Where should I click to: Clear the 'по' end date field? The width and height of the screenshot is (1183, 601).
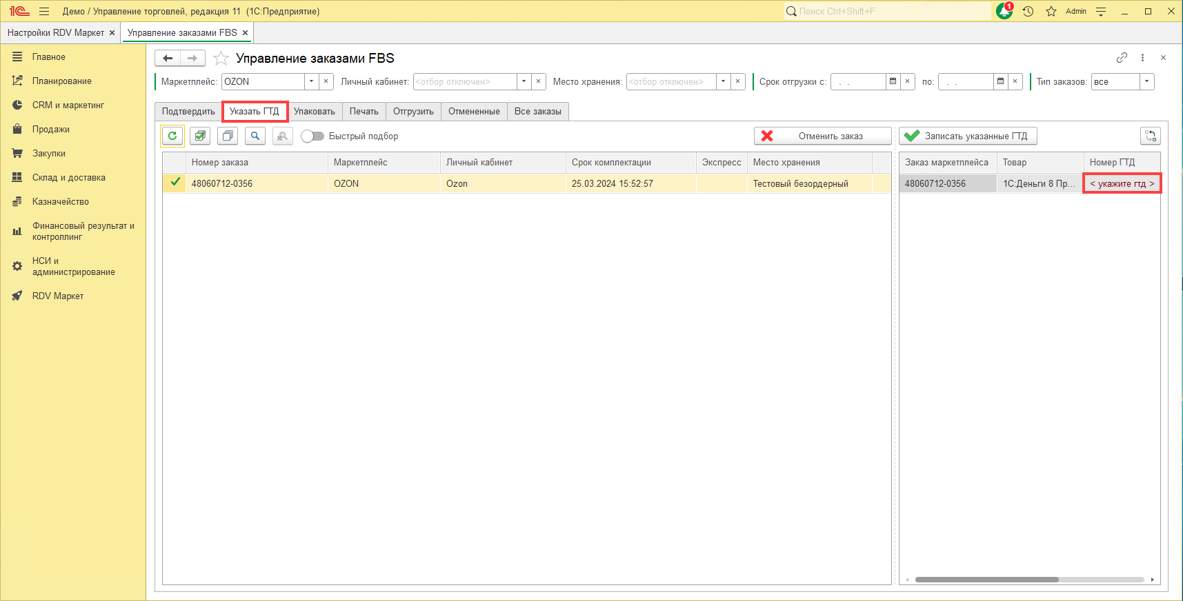tap(1015, 81)
